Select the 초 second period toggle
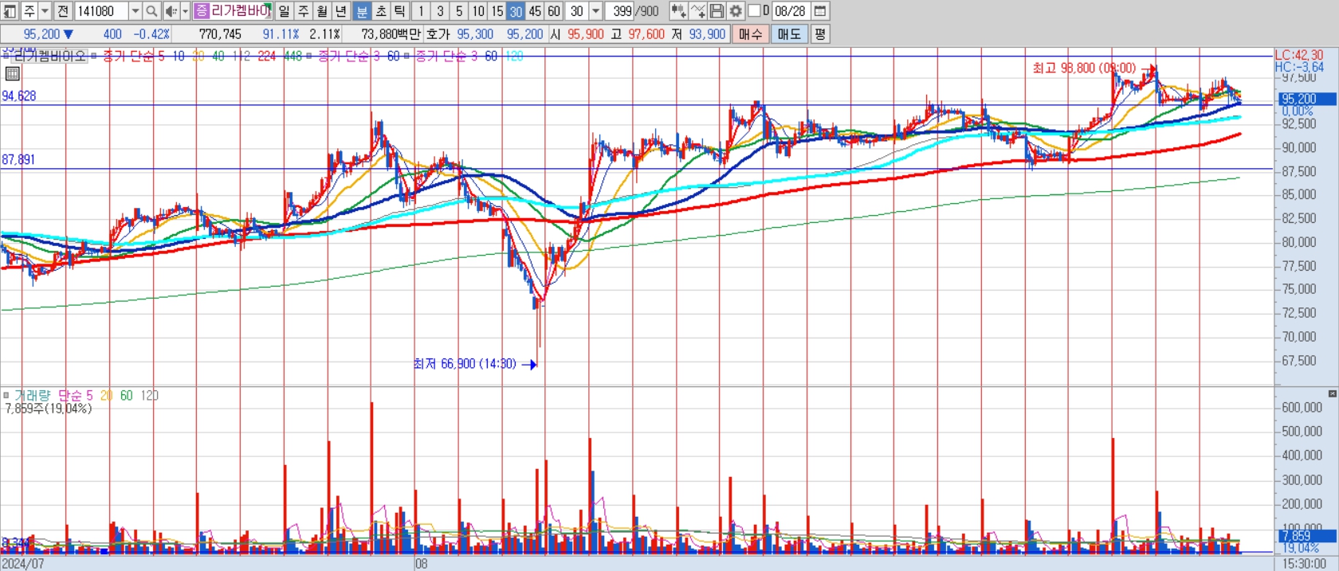1339x571 pixels. click(381, 11)
